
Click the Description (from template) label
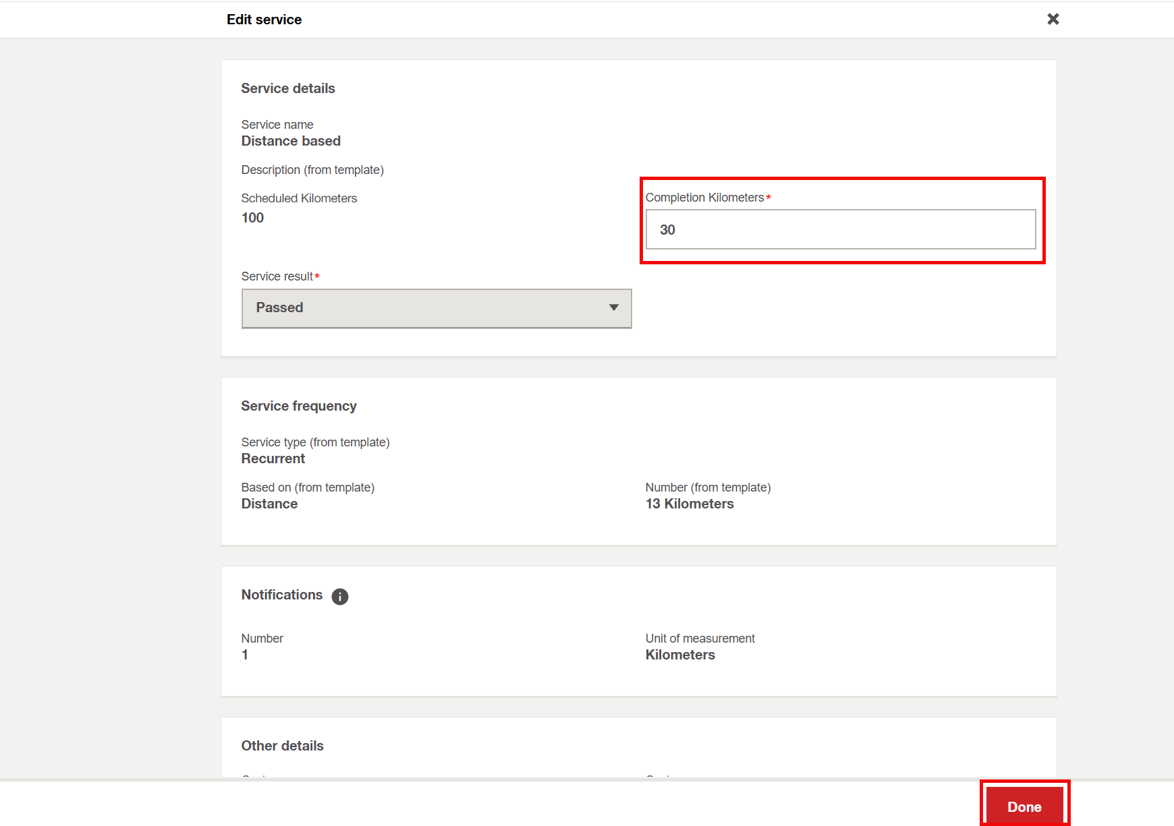click(312, 170)
